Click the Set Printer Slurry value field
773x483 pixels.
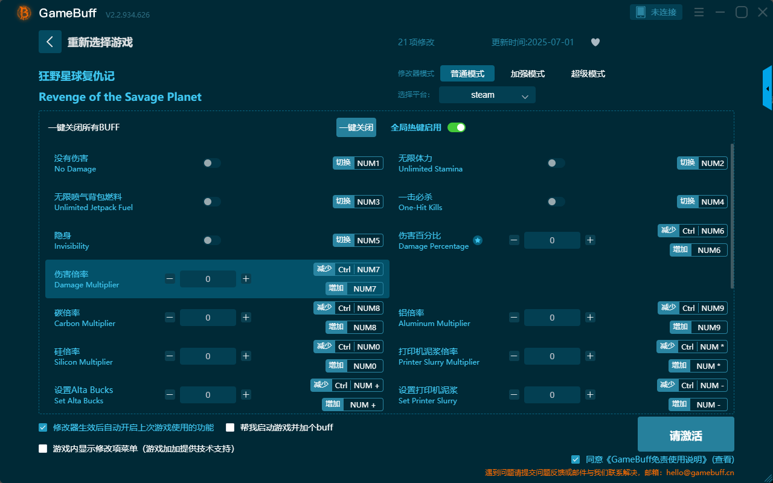click(552, 395)
